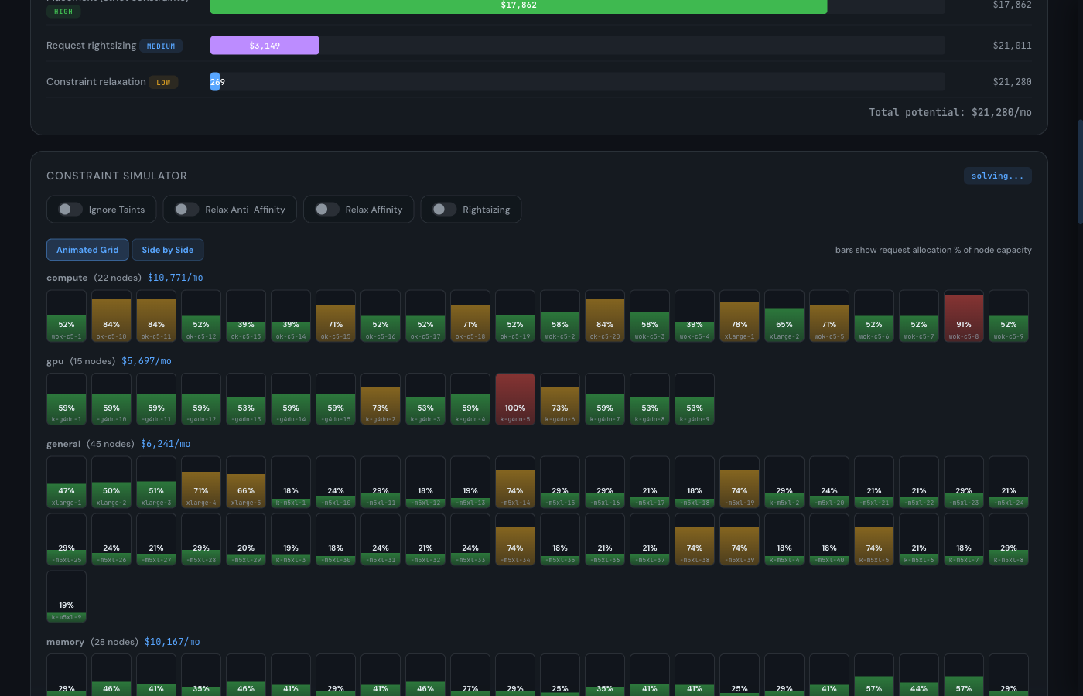Viewport: 1083px width, 696px height.
Task: Select gpu node k-g4dn-2 at 73%
Action: pyautogui.click(x=381, y=399)
